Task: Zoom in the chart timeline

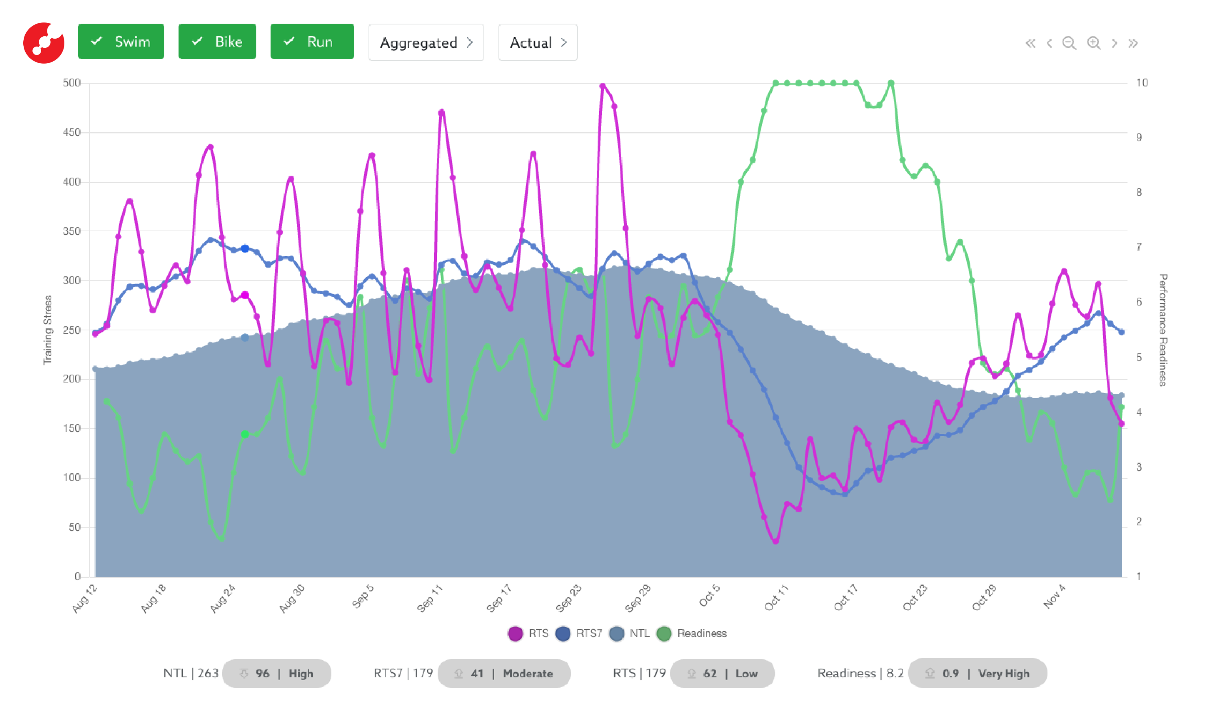Action: [1094, 43]
